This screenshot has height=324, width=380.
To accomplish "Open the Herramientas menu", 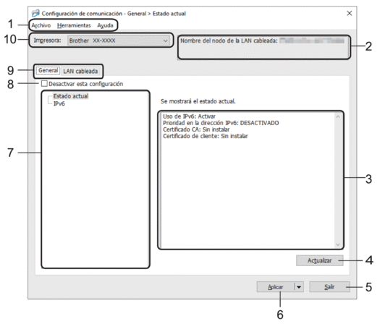I will point(74,25).
